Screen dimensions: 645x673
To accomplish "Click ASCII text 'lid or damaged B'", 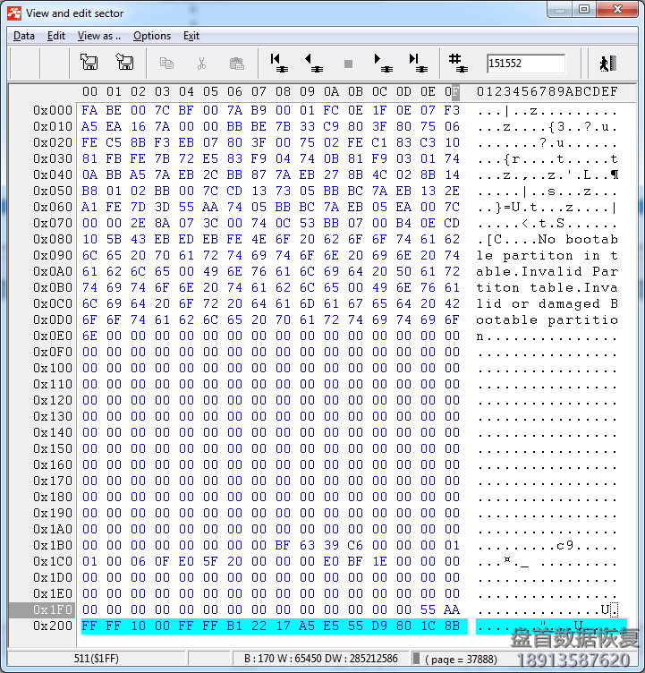I will pos(547,303).
